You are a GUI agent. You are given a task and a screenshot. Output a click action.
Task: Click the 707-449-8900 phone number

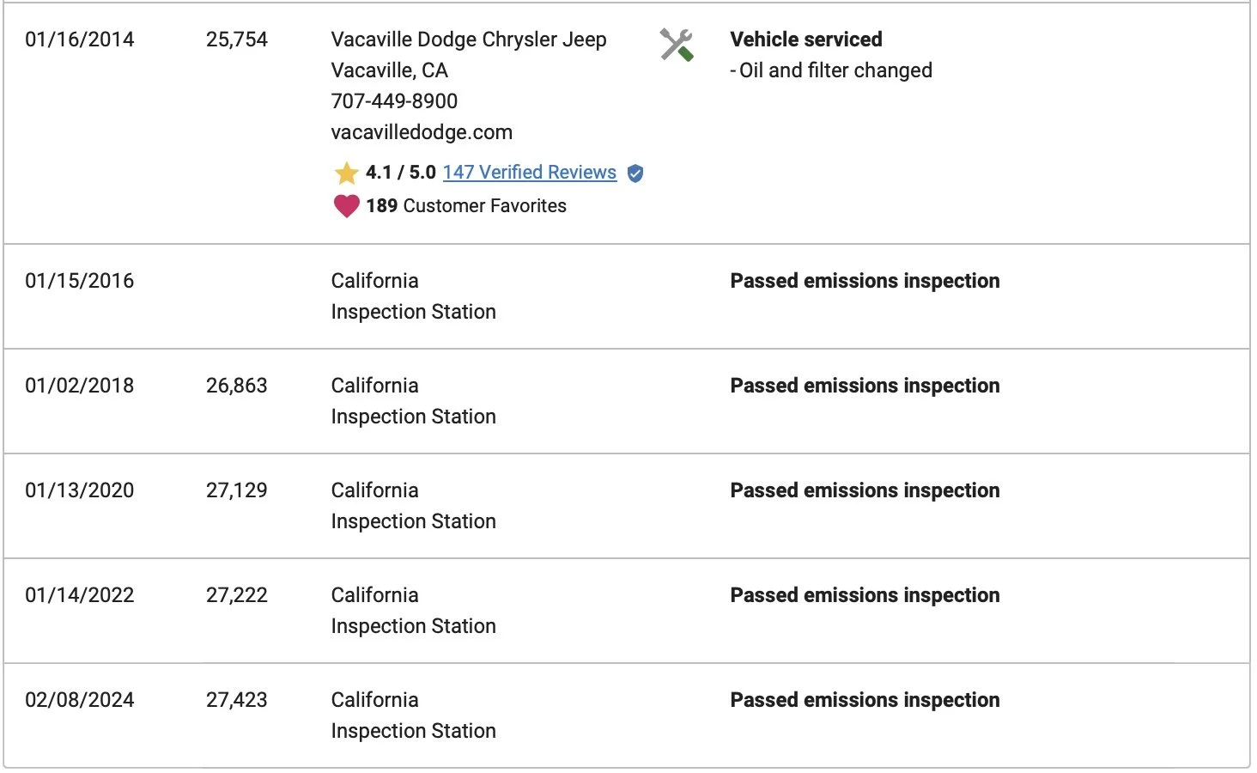[x=394, y=101]
